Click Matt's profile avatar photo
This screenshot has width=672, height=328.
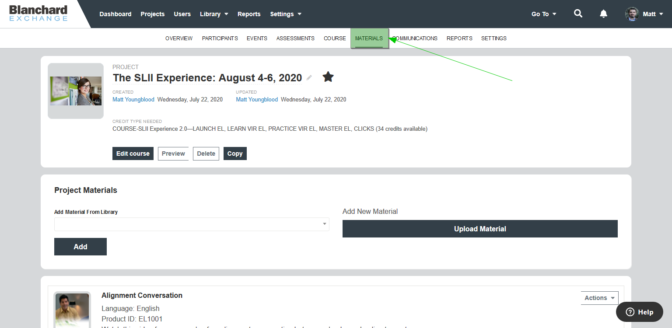pyautogui.click(x=632, y=14)
